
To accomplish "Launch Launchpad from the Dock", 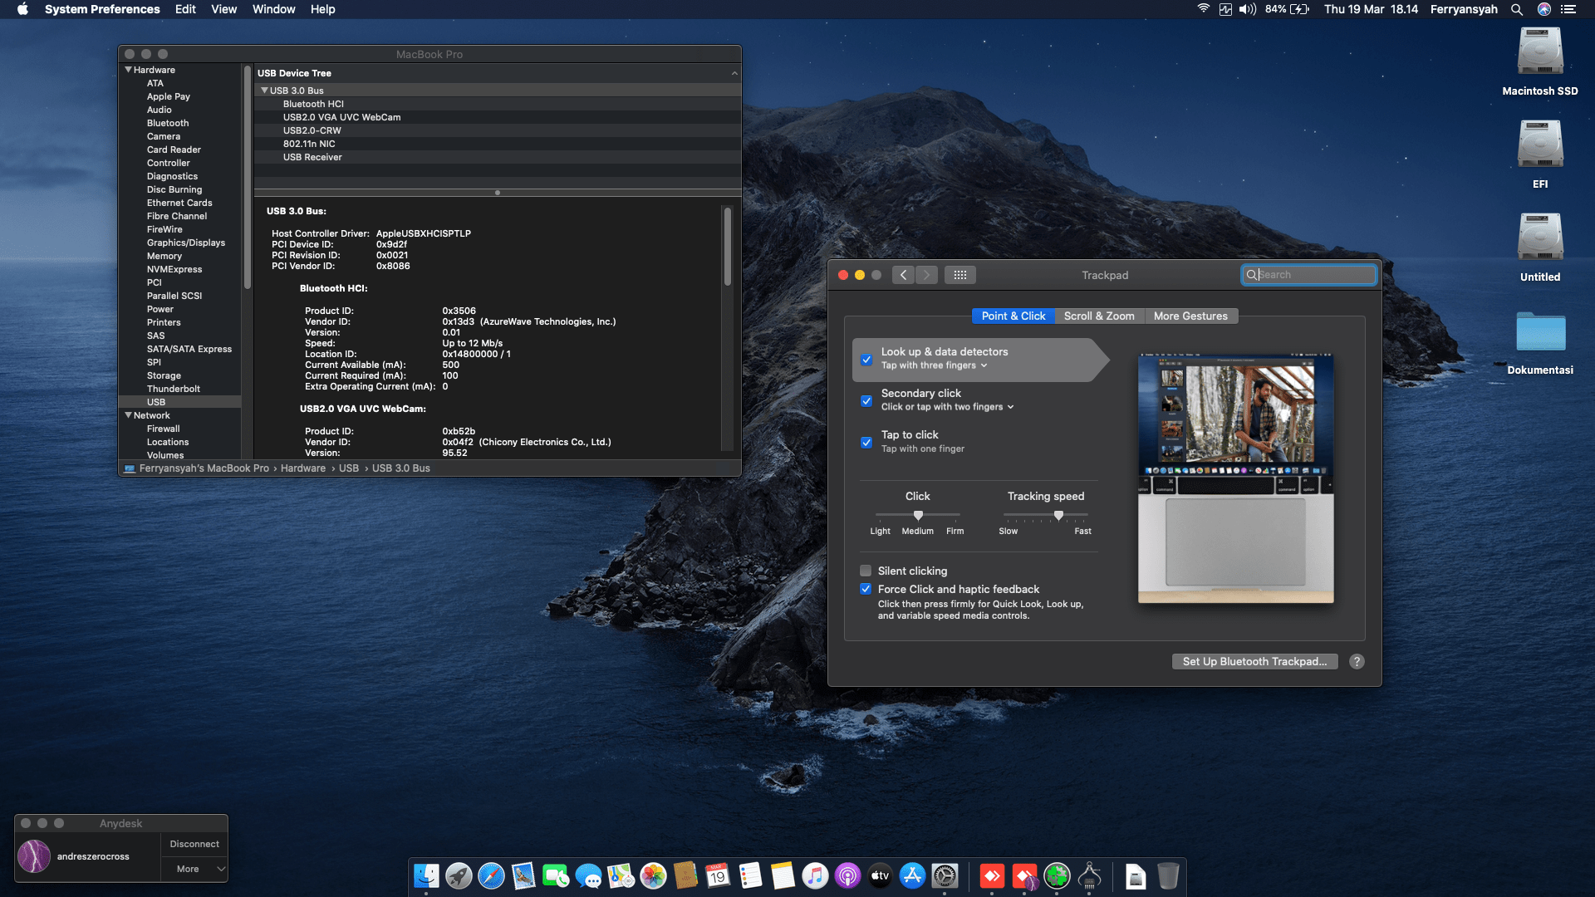I will pyautogui.click(x=459, y=876).
